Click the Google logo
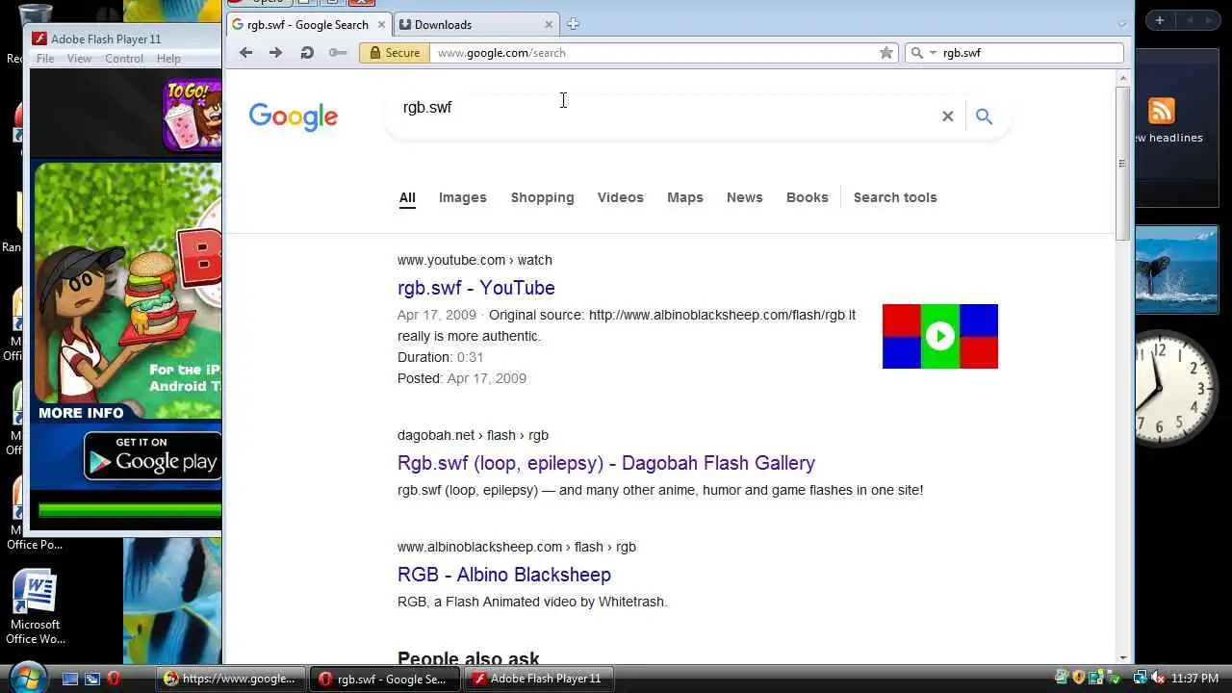1232x693 pixels. tap(294, 116)
